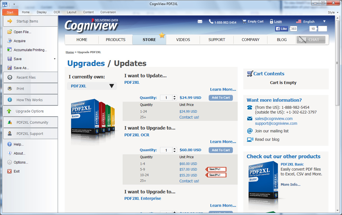342x215 pixels.
Task: Click the CHAT button
Action: (x=311, y=40)
